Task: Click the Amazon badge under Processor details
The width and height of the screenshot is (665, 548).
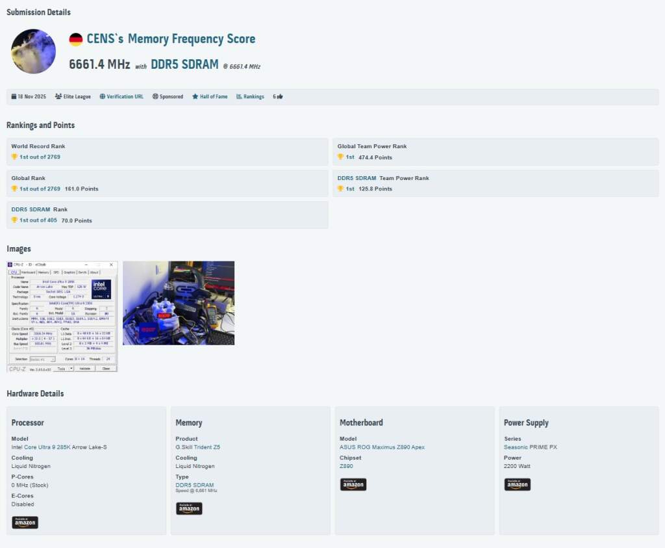Action: point(25,522)
